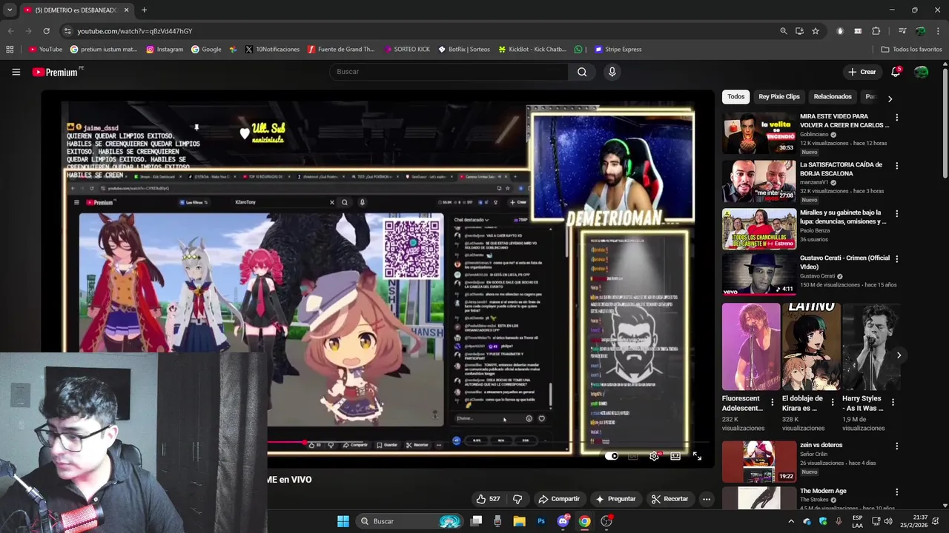
Task: Open the YouTube bookmark
Action: tap(45, 50)
